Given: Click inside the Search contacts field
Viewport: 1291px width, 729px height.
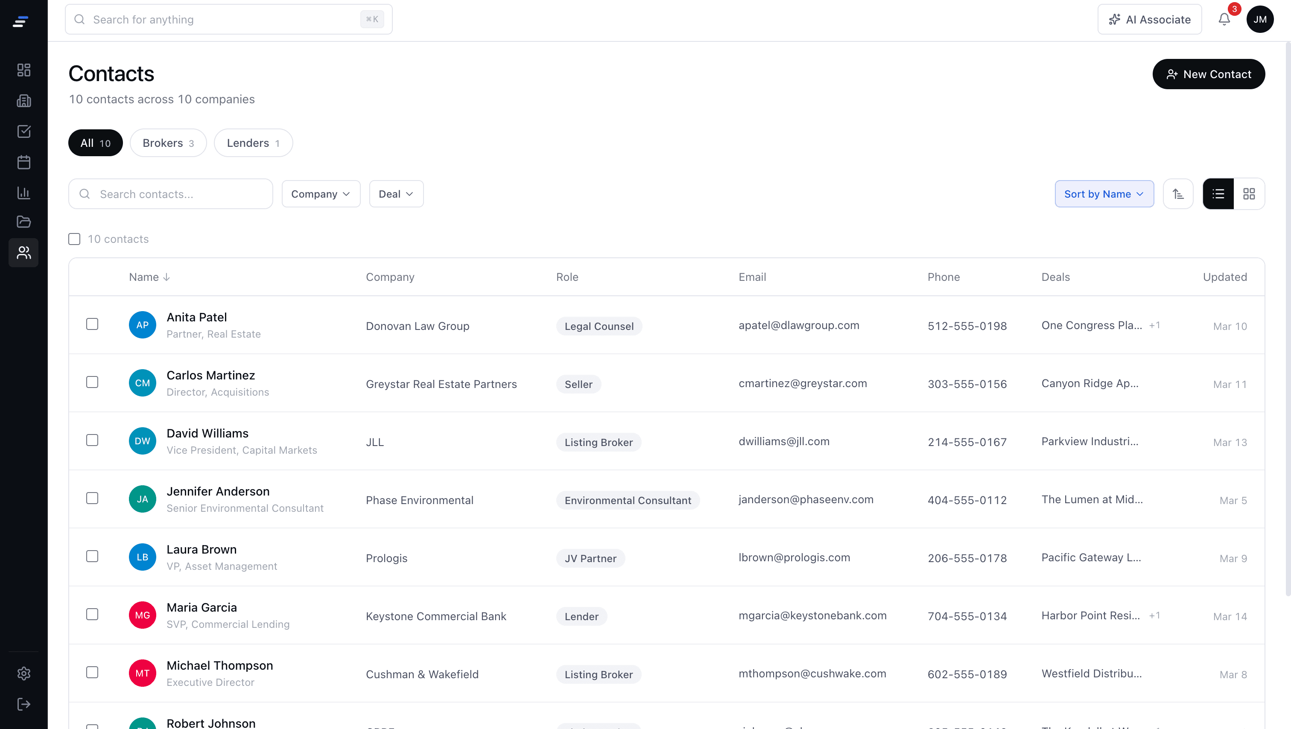Looking at the screenshot, I should click(x=170, y=194).
